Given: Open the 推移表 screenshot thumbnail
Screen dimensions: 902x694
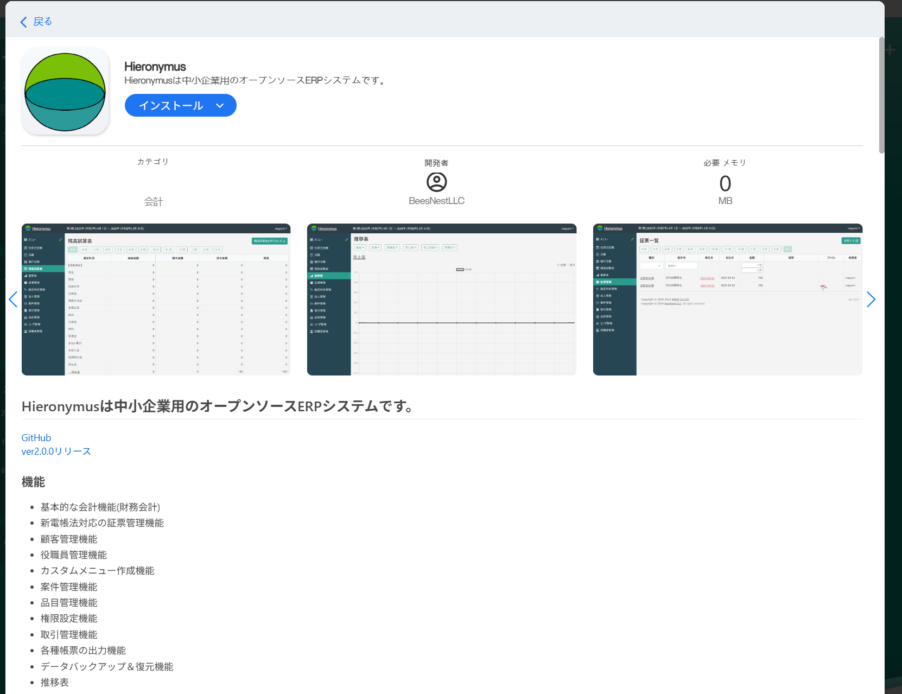Looking at the screenshot, I should [442, 300].
